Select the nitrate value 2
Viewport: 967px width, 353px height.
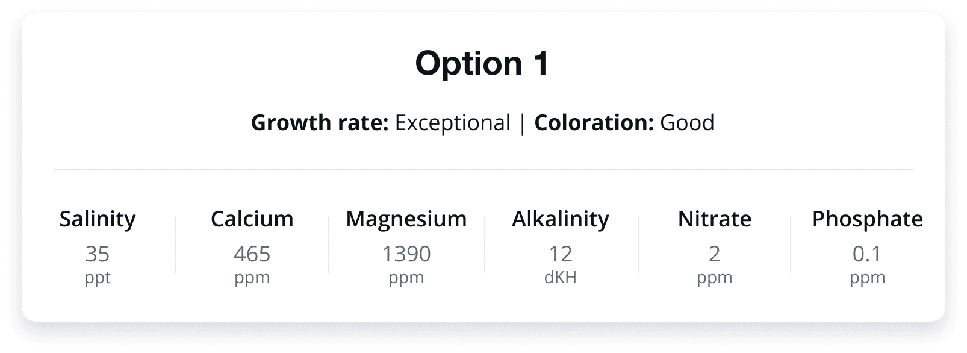click(x=715, y=254)
